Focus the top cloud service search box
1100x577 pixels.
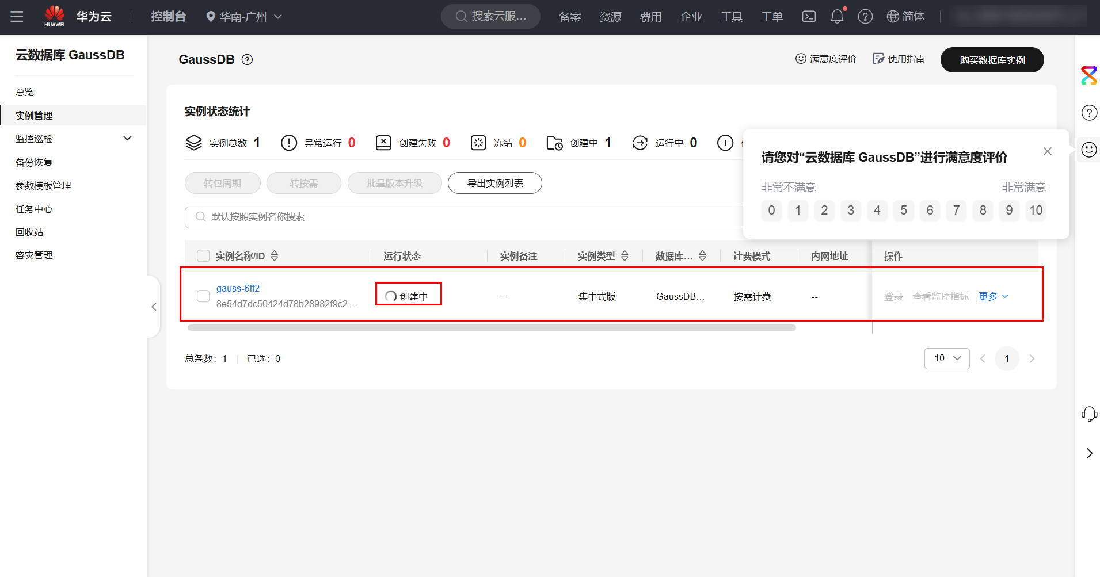[x=490, y=17]
